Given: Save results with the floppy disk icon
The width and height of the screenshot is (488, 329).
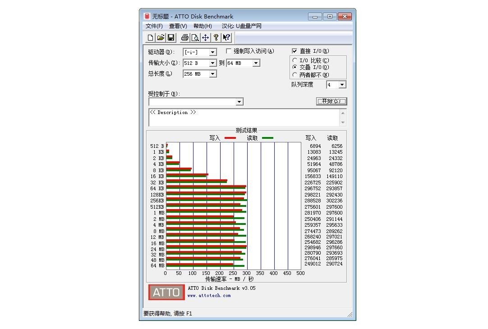Looking at the screenshot, I should [171, 37].
